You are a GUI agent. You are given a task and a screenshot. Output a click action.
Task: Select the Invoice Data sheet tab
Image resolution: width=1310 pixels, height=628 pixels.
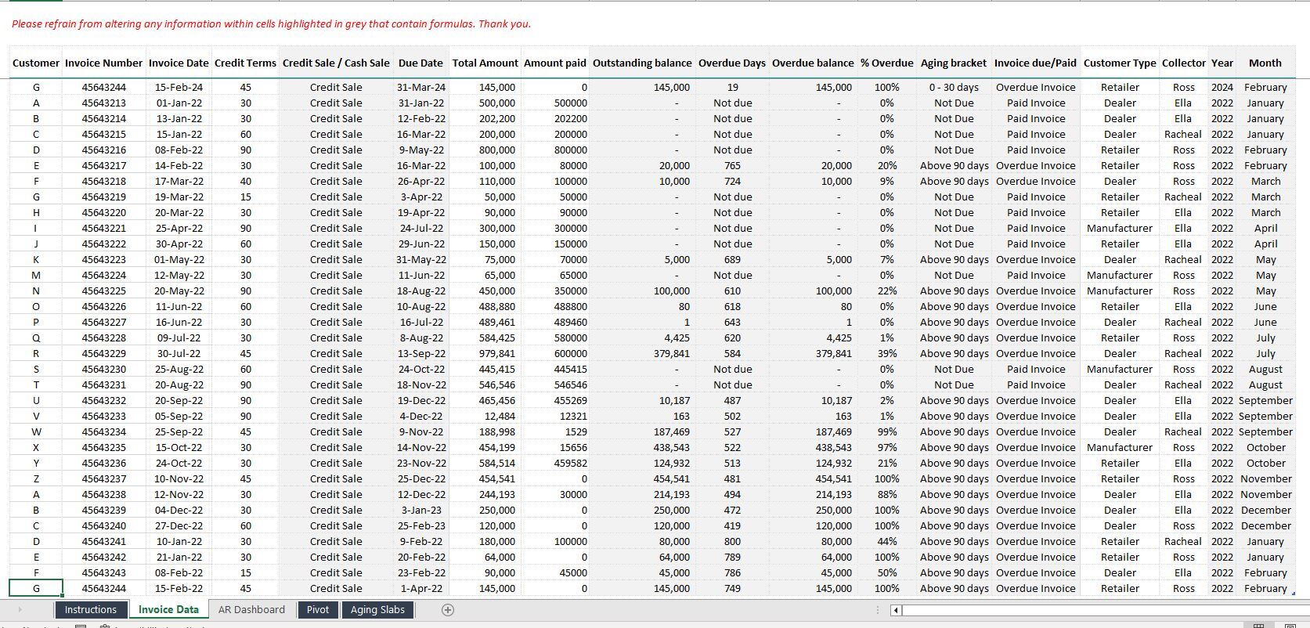pyautogui.click(x=168, y=609)
